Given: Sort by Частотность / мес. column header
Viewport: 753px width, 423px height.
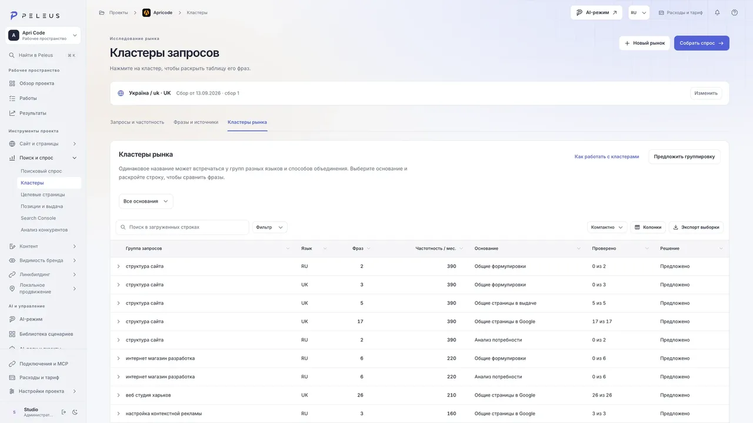Looking at the screenshot, I should pyautogui.click(x=435, y=249).
